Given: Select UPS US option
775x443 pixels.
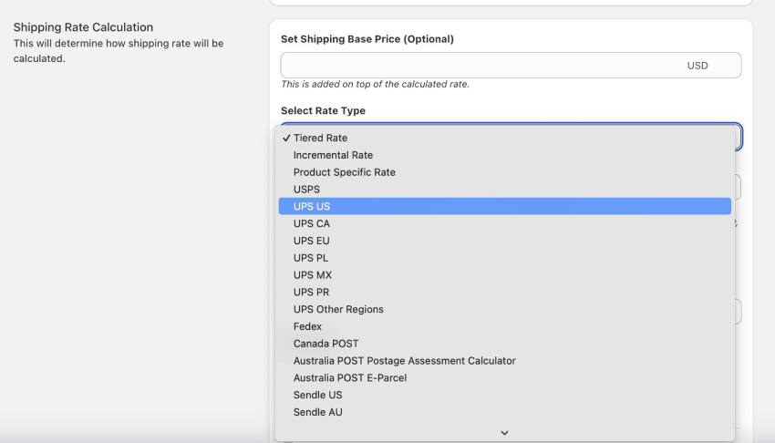Looking at the screenshot, I should tap(504, 206).
